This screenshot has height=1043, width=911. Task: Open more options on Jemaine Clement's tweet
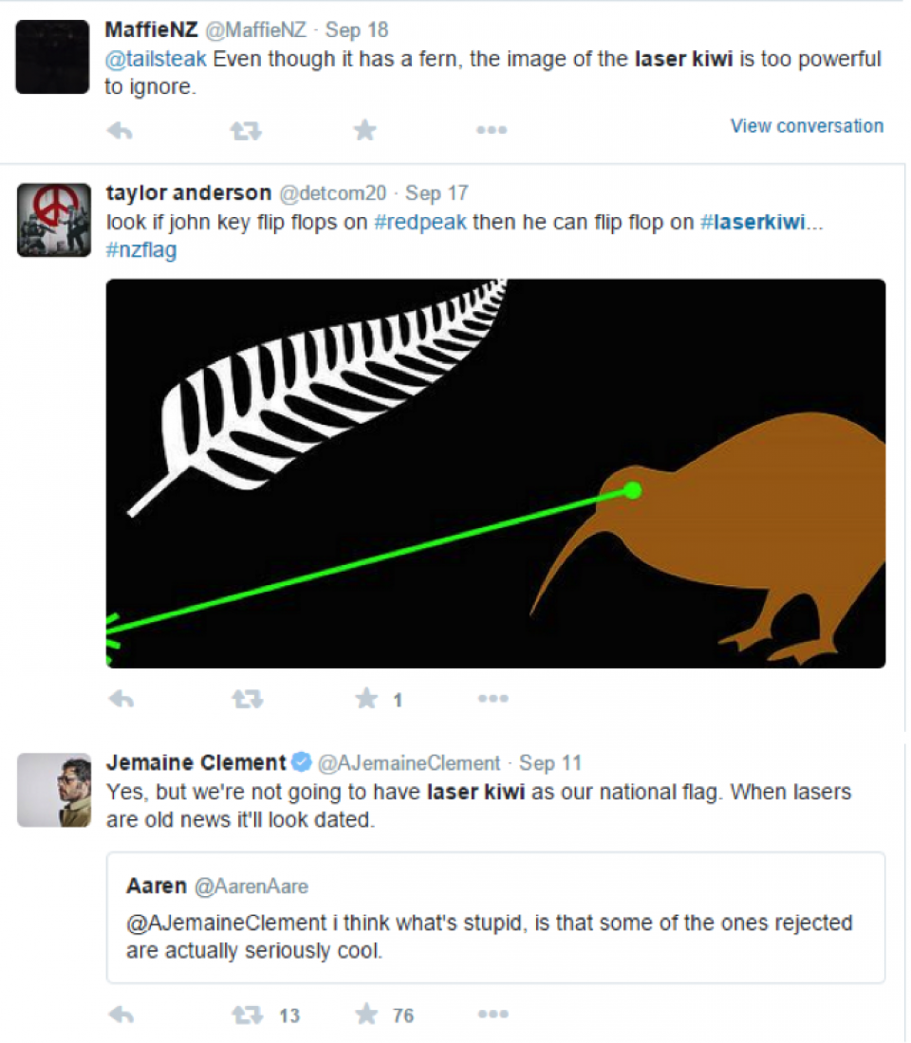[x=493, y=1016]
